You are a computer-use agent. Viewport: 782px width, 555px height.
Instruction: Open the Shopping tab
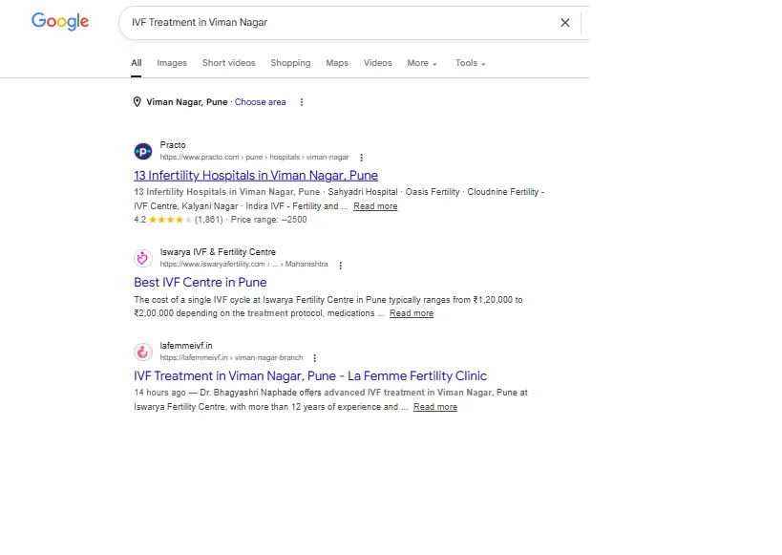pos(290,63)
